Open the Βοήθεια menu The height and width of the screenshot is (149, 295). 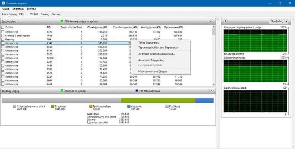point(32,9)
